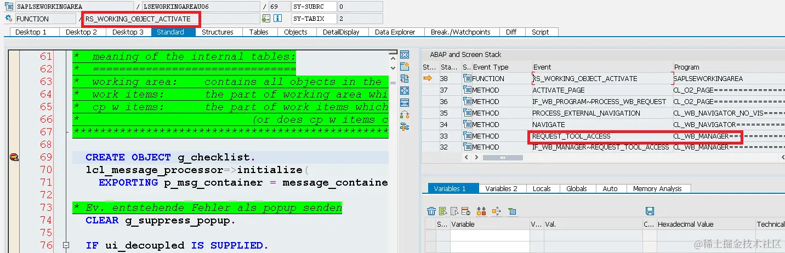Click the Hexadecimal Value column header
The height and width of the screenshot is (253, 785).
[x=705, y=224]
